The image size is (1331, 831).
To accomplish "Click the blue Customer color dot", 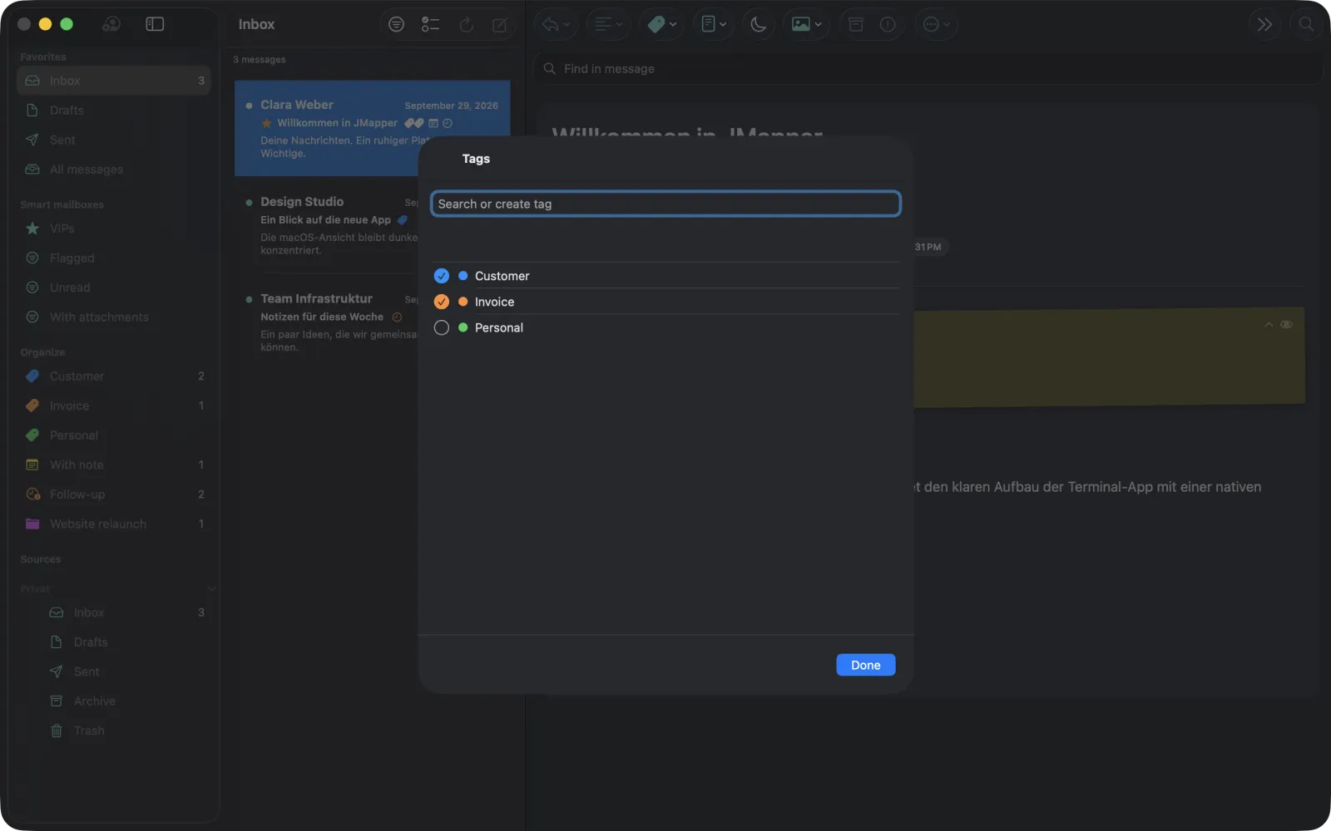I will 463,276.
